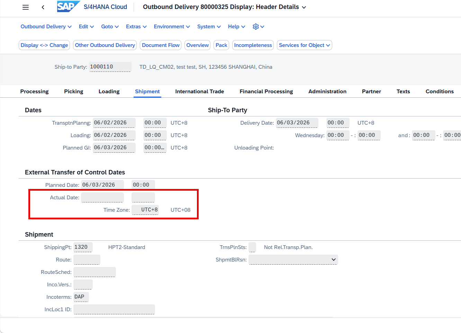This screenshot has width=461, height=333.
Task: Open the settings gear menu
Action: tap(258, 27)
